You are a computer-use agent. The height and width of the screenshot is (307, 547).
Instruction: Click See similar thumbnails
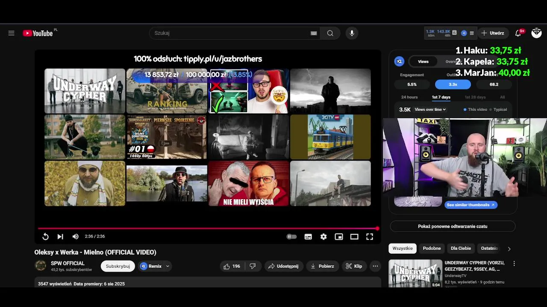[x=471, y=205]
